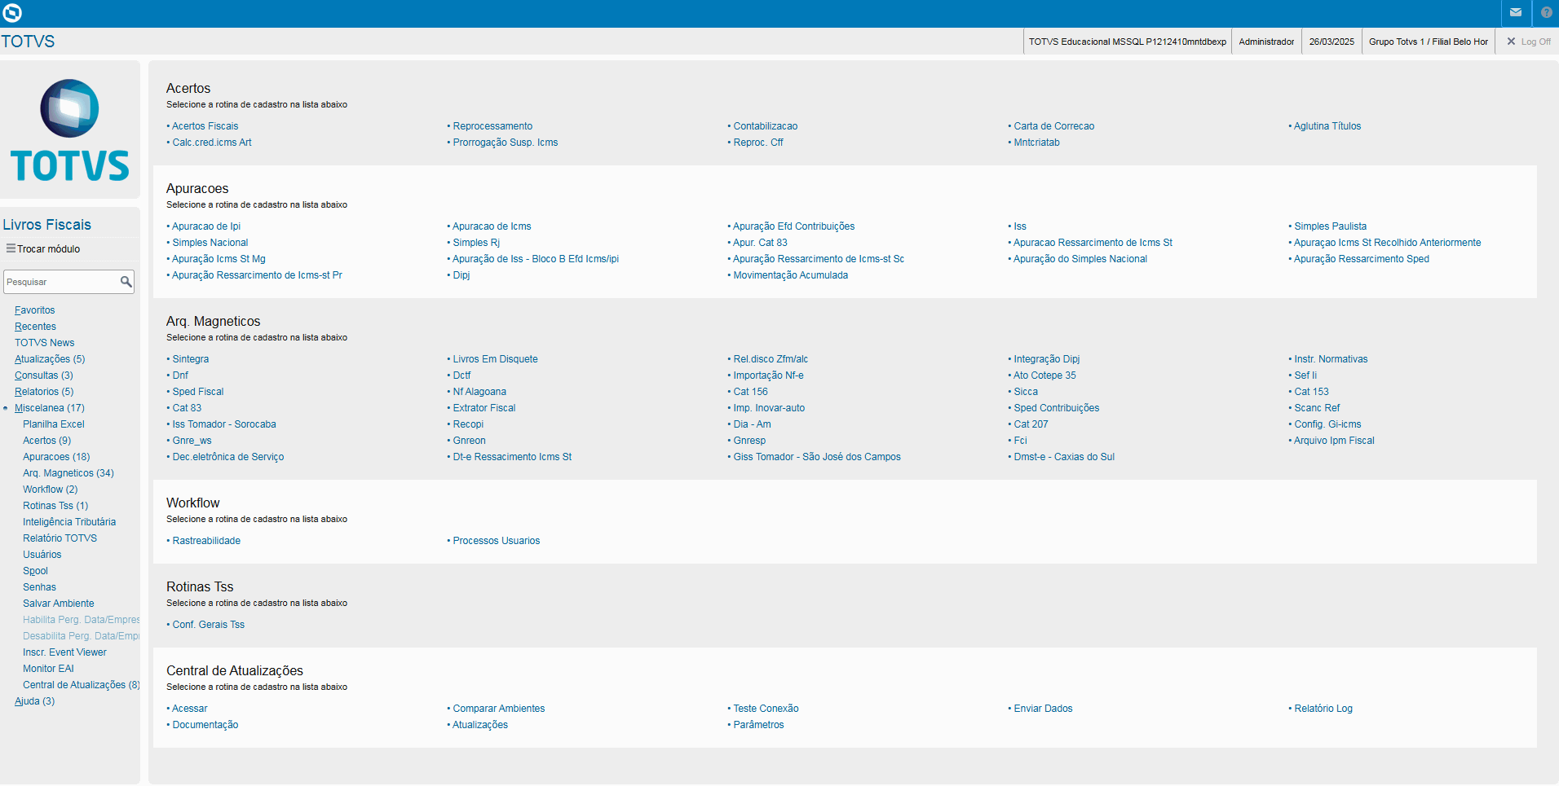The width and height of the screenshot is (1559, 786).
Task: Open Apuracao de Icms link
Action: pos(492,226)
